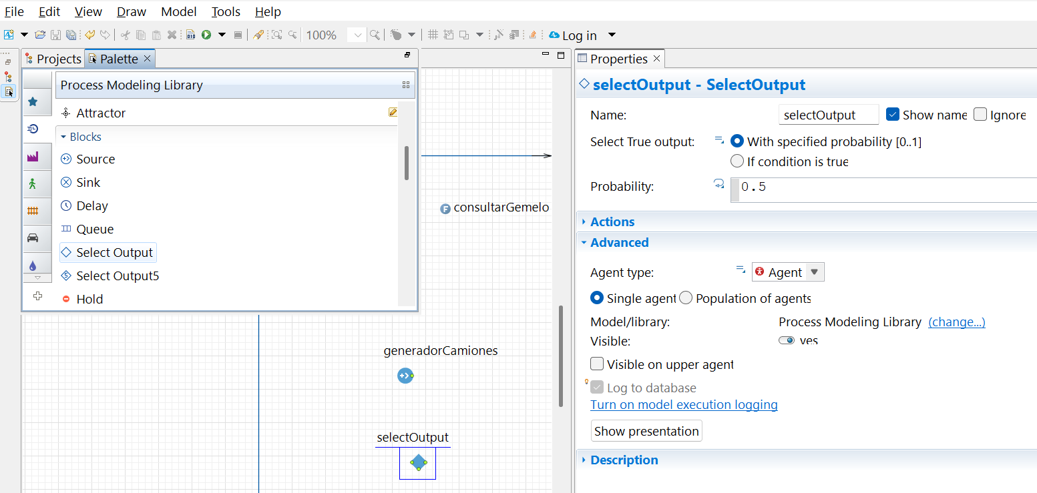
Task: Toggle the Show name checkbox
Action: pyautogui.click(x=893, y=115)
